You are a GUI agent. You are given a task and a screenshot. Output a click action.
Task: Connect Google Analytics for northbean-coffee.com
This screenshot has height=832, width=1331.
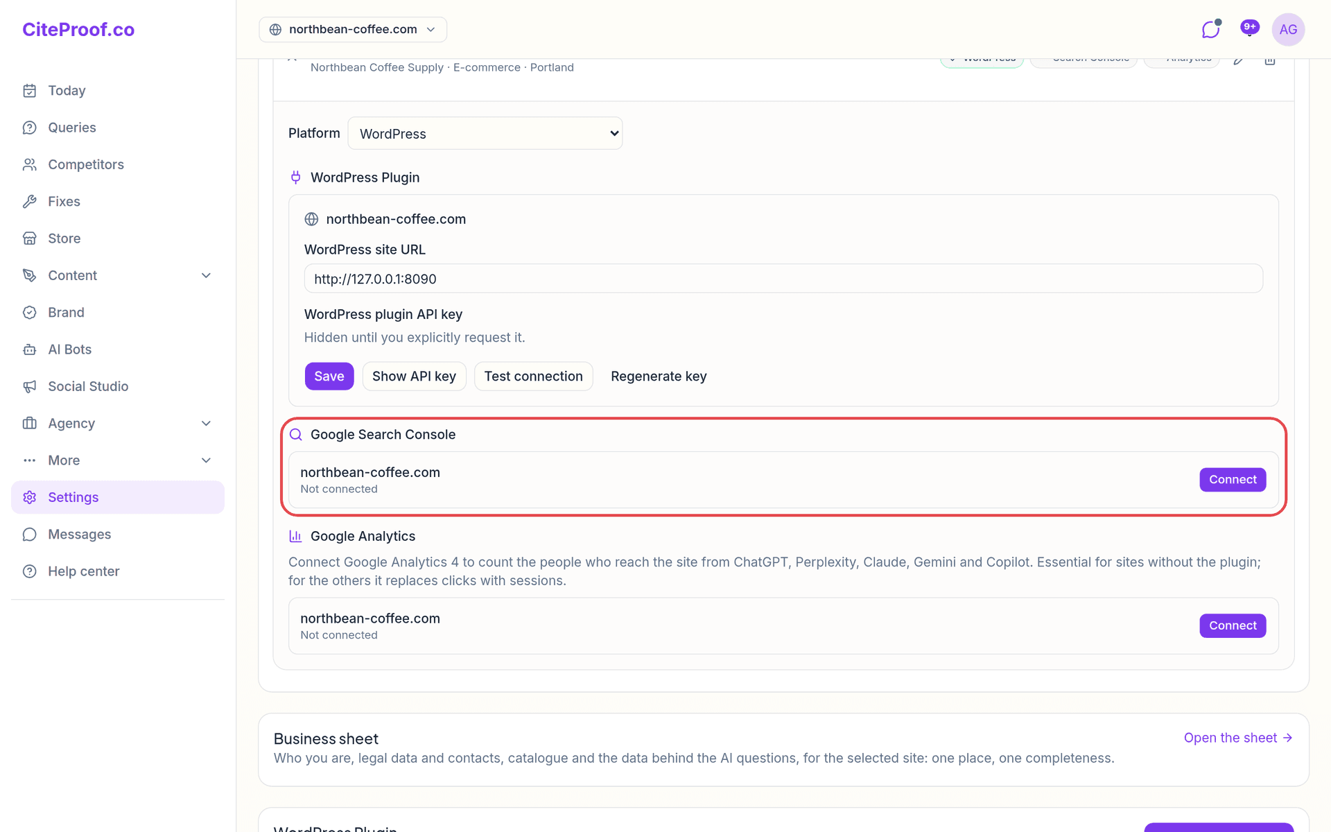pyautogui.click(x=1233, y=626)
